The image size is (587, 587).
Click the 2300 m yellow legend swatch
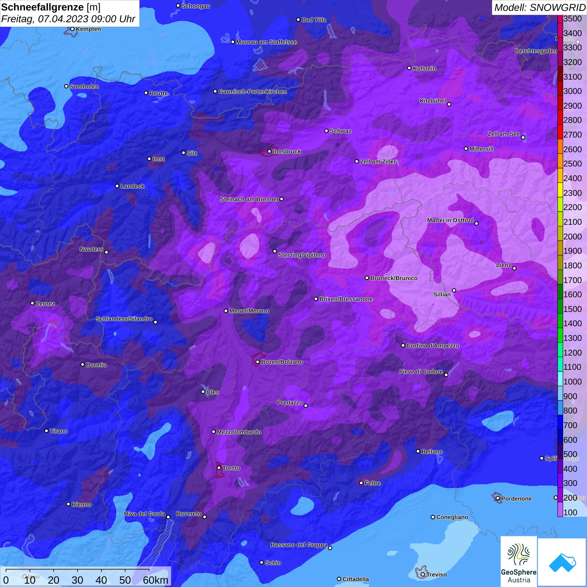point(560,193)
